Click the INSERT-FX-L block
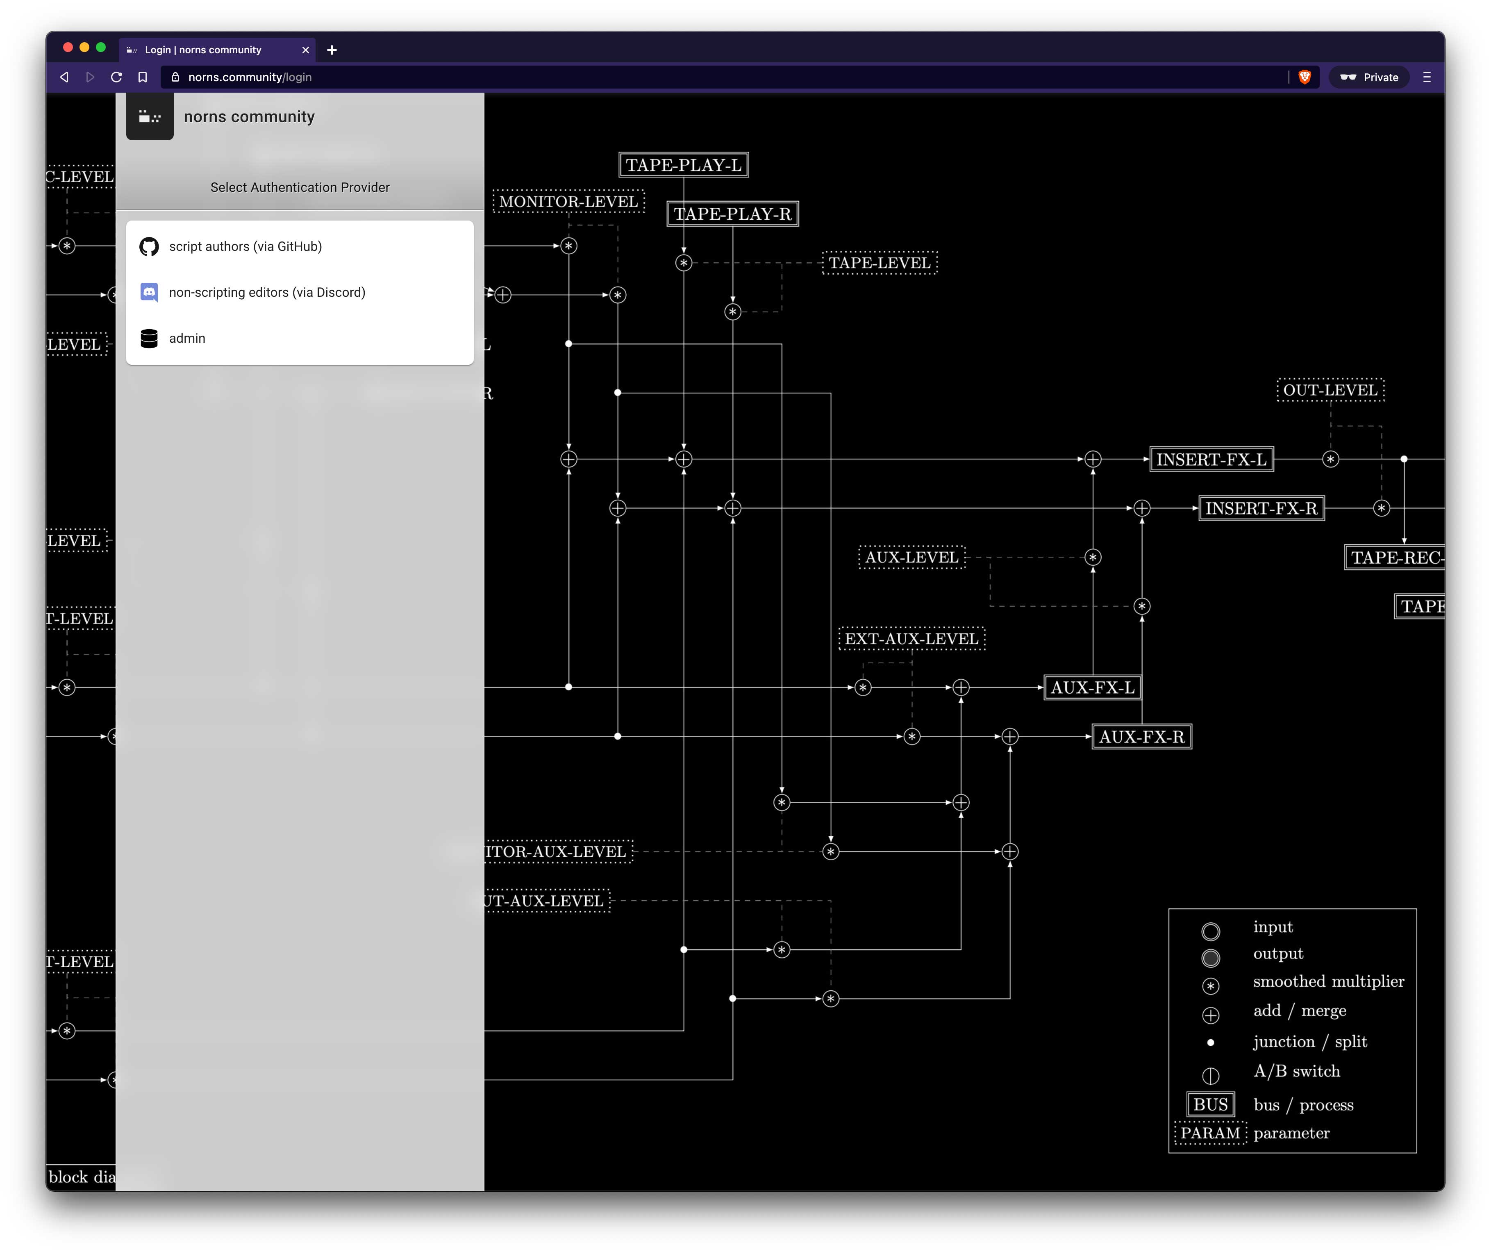This screenshot has width=1491, height=1252. point(1211,460)
